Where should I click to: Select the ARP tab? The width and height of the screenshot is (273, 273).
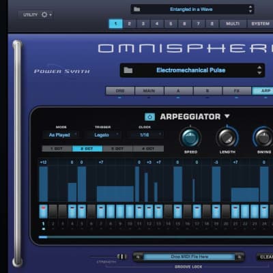coord(263,91)
